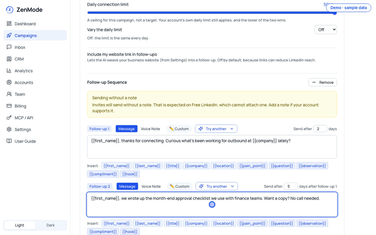Insert {{company}} into Follow-up 2
376x235 pixels.
pyautogui.click(x=196, y=223)
